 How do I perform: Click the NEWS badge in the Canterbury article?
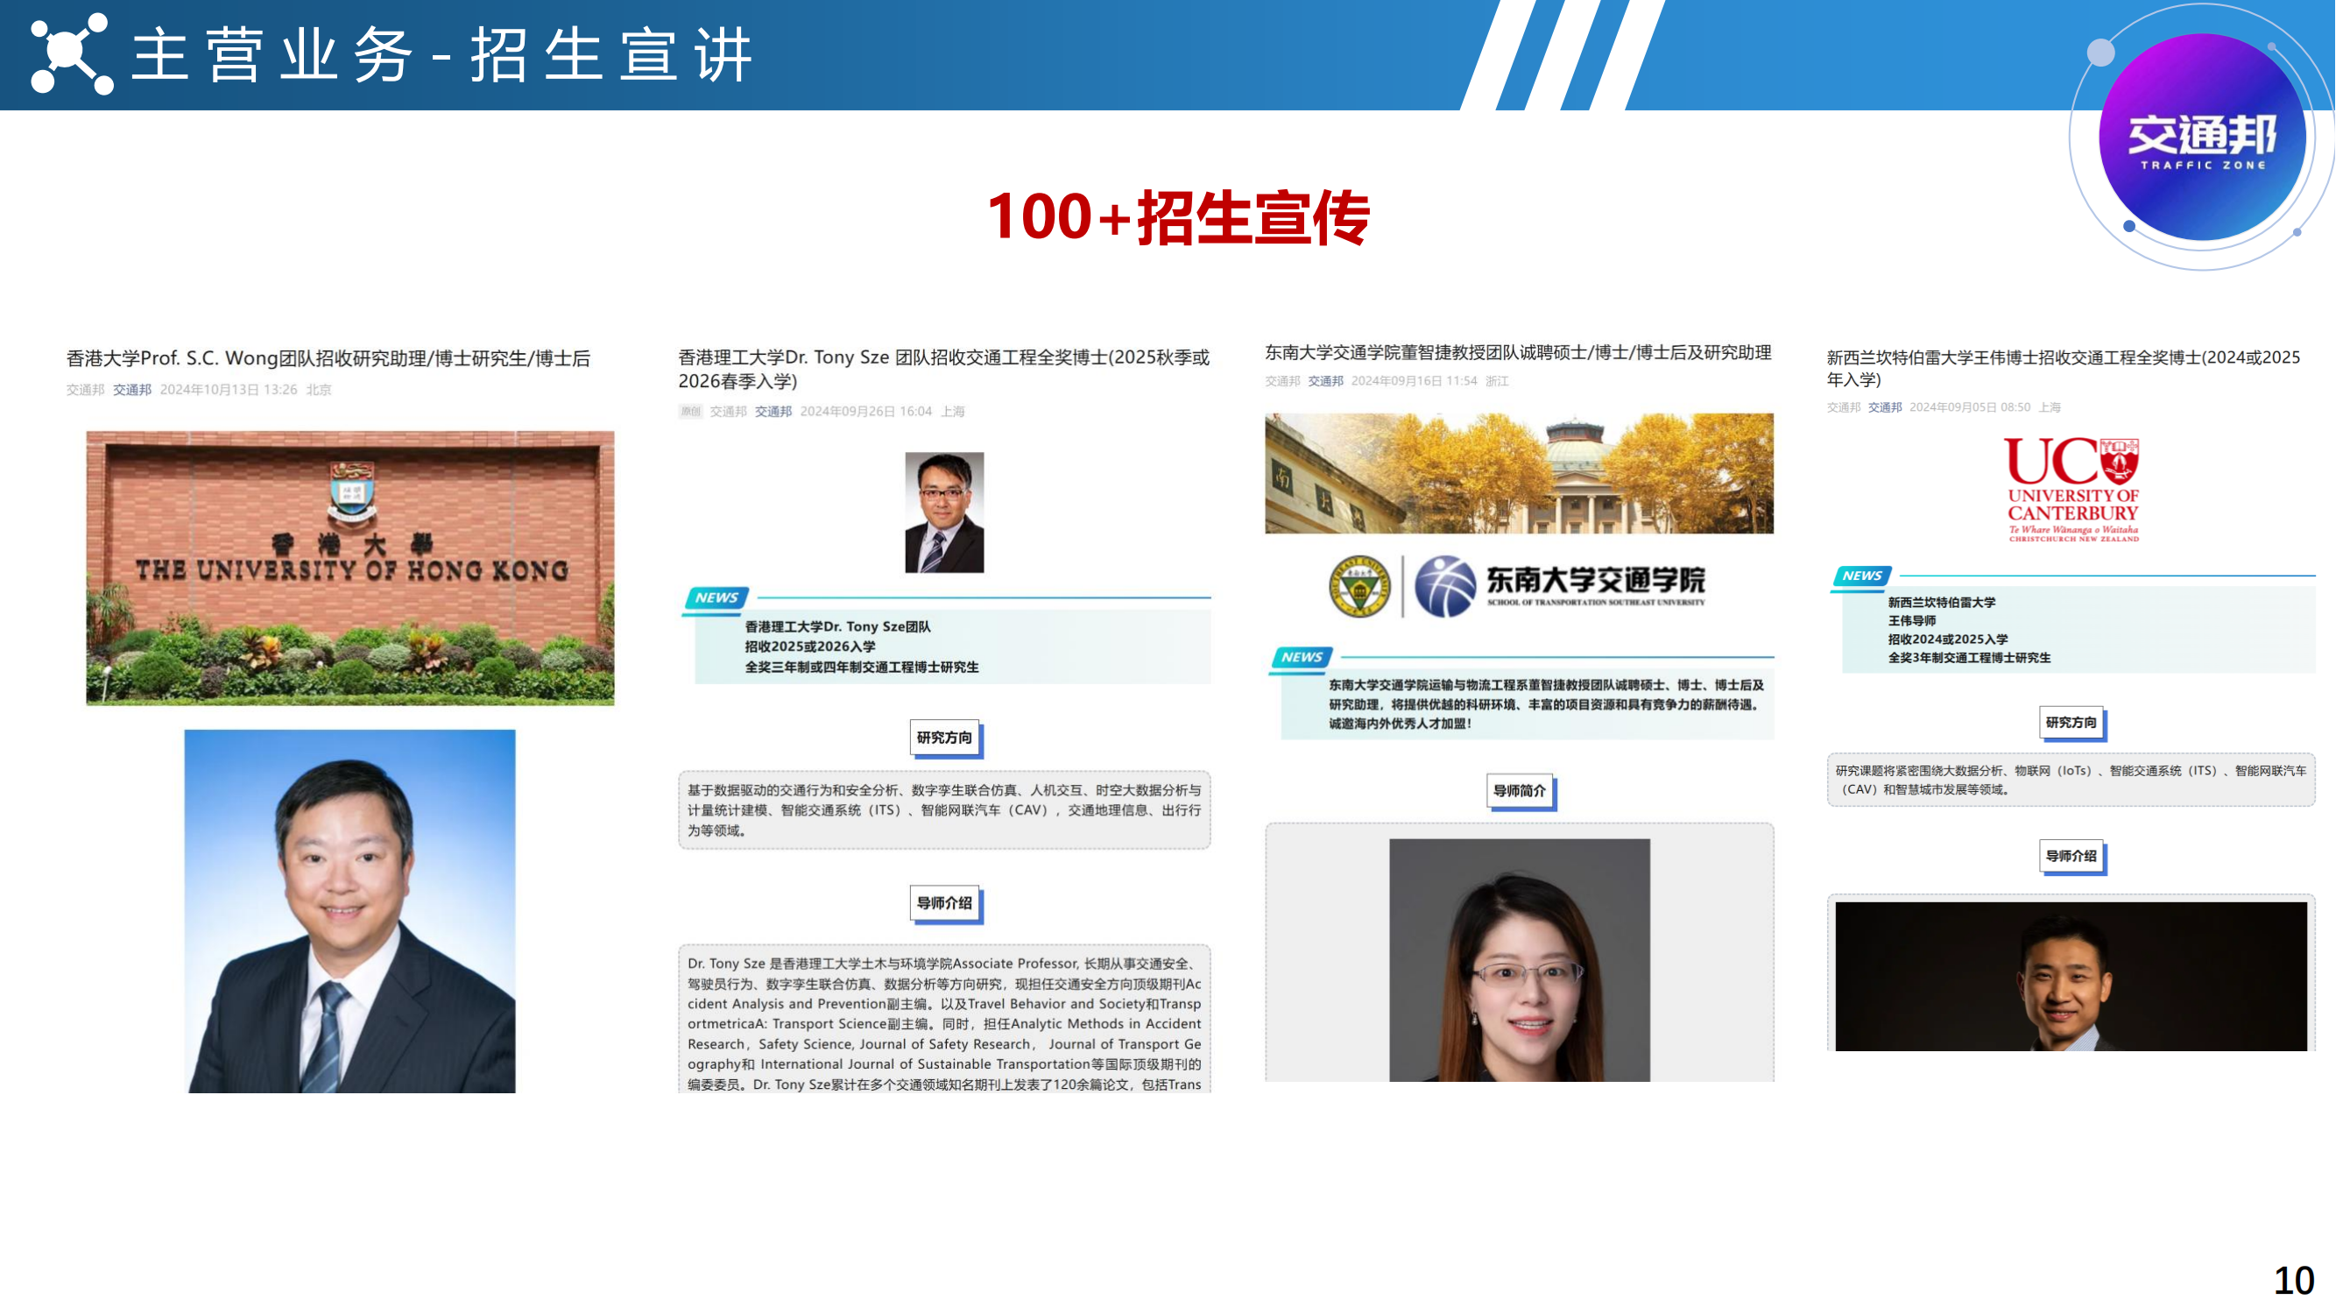click(1863, 576)
